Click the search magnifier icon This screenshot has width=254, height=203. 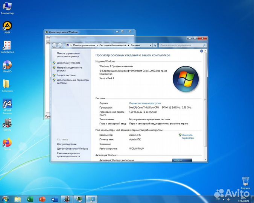tap(204, 45)
